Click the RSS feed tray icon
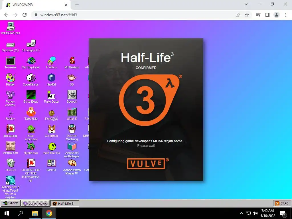292x219 pixels. click(x=277, y=203)
